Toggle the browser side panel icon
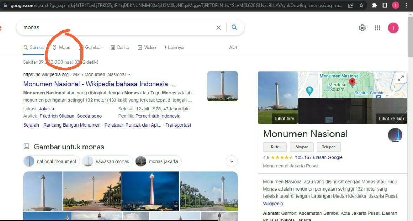 coord(385,5)
